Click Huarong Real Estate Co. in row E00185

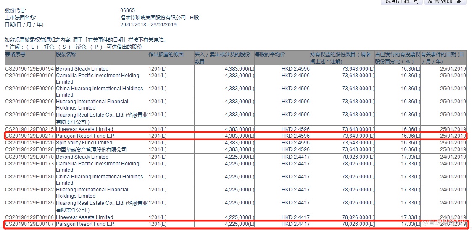tap(102, 206)
